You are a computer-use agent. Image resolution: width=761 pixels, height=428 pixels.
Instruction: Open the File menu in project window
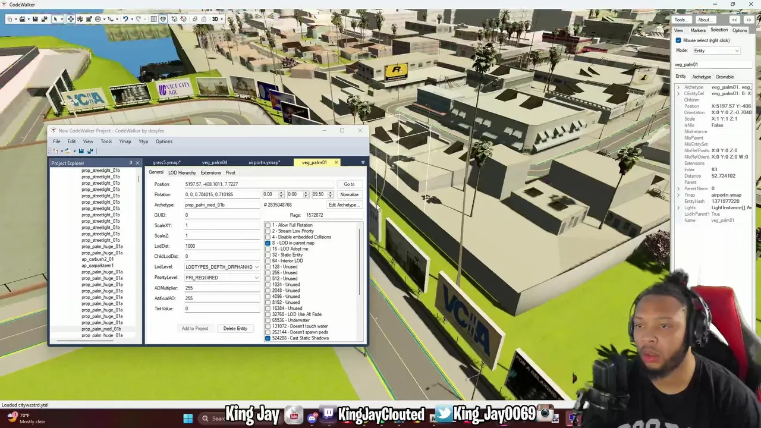(56, 141)
